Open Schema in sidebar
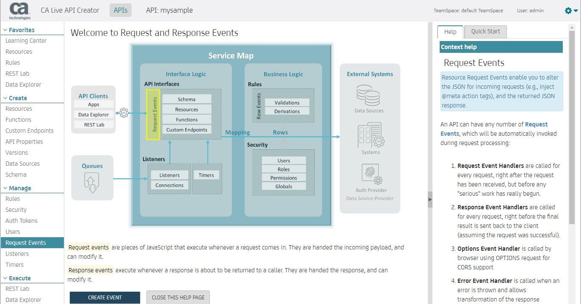 [x=16, y=175]
